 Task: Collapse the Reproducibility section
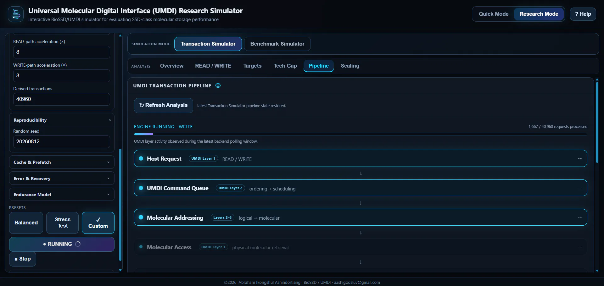(62, 120)
